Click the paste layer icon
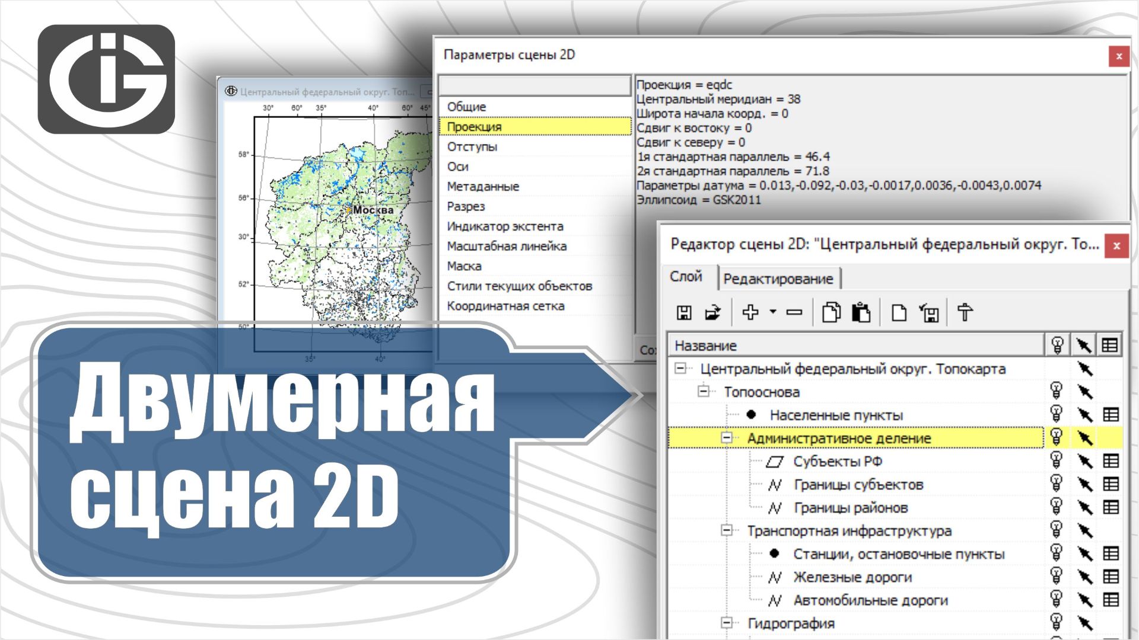The image size is (1139, 640). (x=861, y=312)
